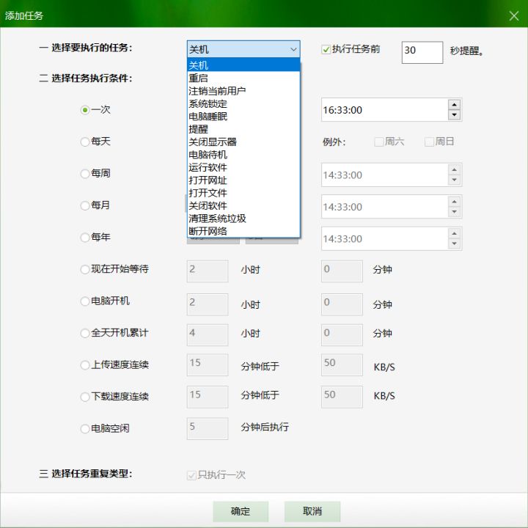Select the 每天 radio button
The width and height of the screenshot is (528, 528).
point(85,142)
